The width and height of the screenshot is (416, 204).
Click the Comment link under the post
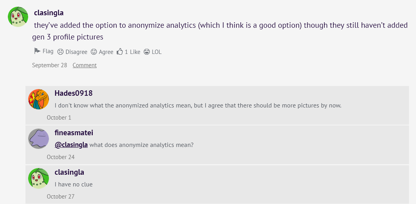pos(85,65)
